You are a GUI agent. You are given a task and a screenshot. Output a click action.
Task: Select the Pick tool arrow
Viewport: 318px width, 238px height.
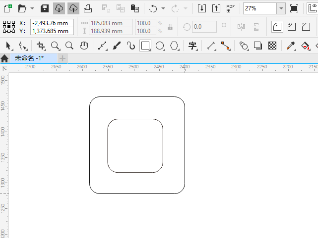point(8,46)
